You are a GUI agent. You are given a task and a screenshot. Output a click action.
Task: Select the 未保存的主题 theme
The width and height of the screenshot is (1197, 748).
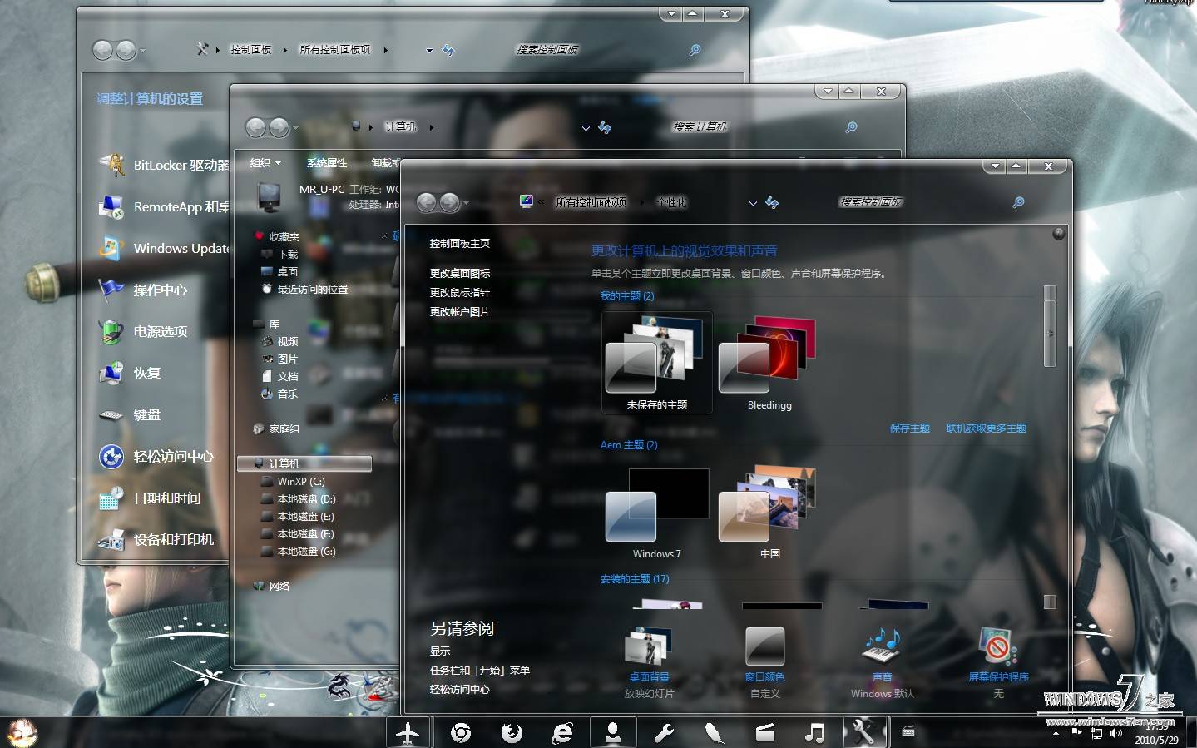click(657, 363)
